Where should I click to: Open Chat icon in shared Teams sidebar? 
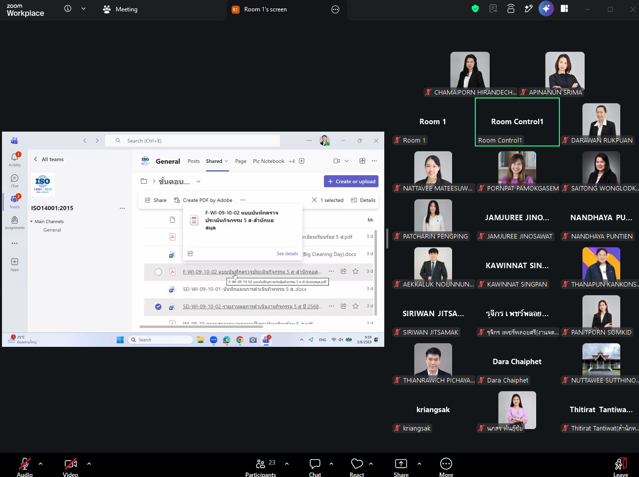tap(15, 181)
